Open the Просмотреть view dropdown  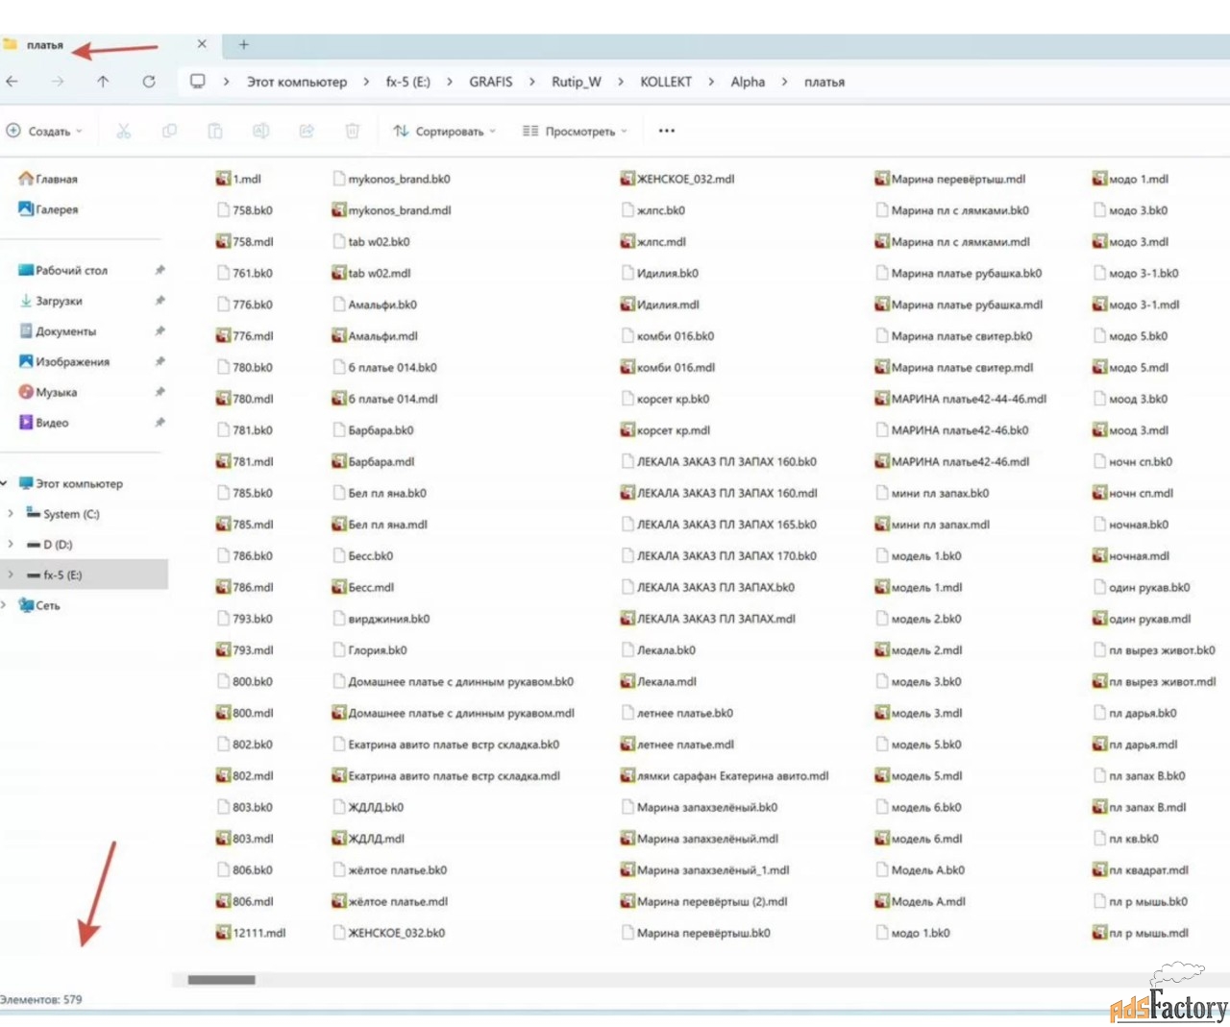(x=575, y=131)
